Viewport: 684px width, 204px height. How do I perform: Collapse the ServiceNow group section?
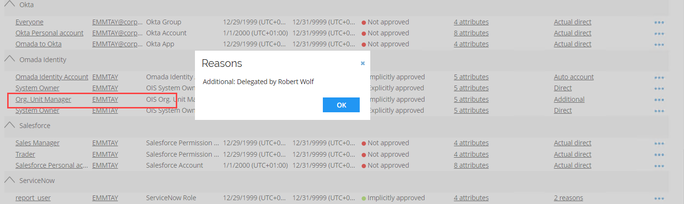coord(9,180)
